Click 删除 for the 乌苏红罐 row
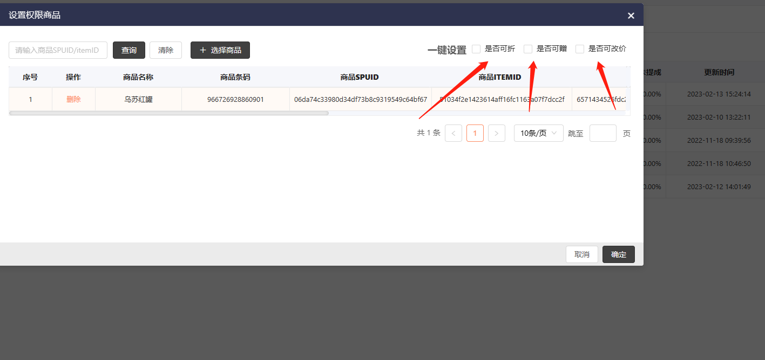 click(73, 99)
